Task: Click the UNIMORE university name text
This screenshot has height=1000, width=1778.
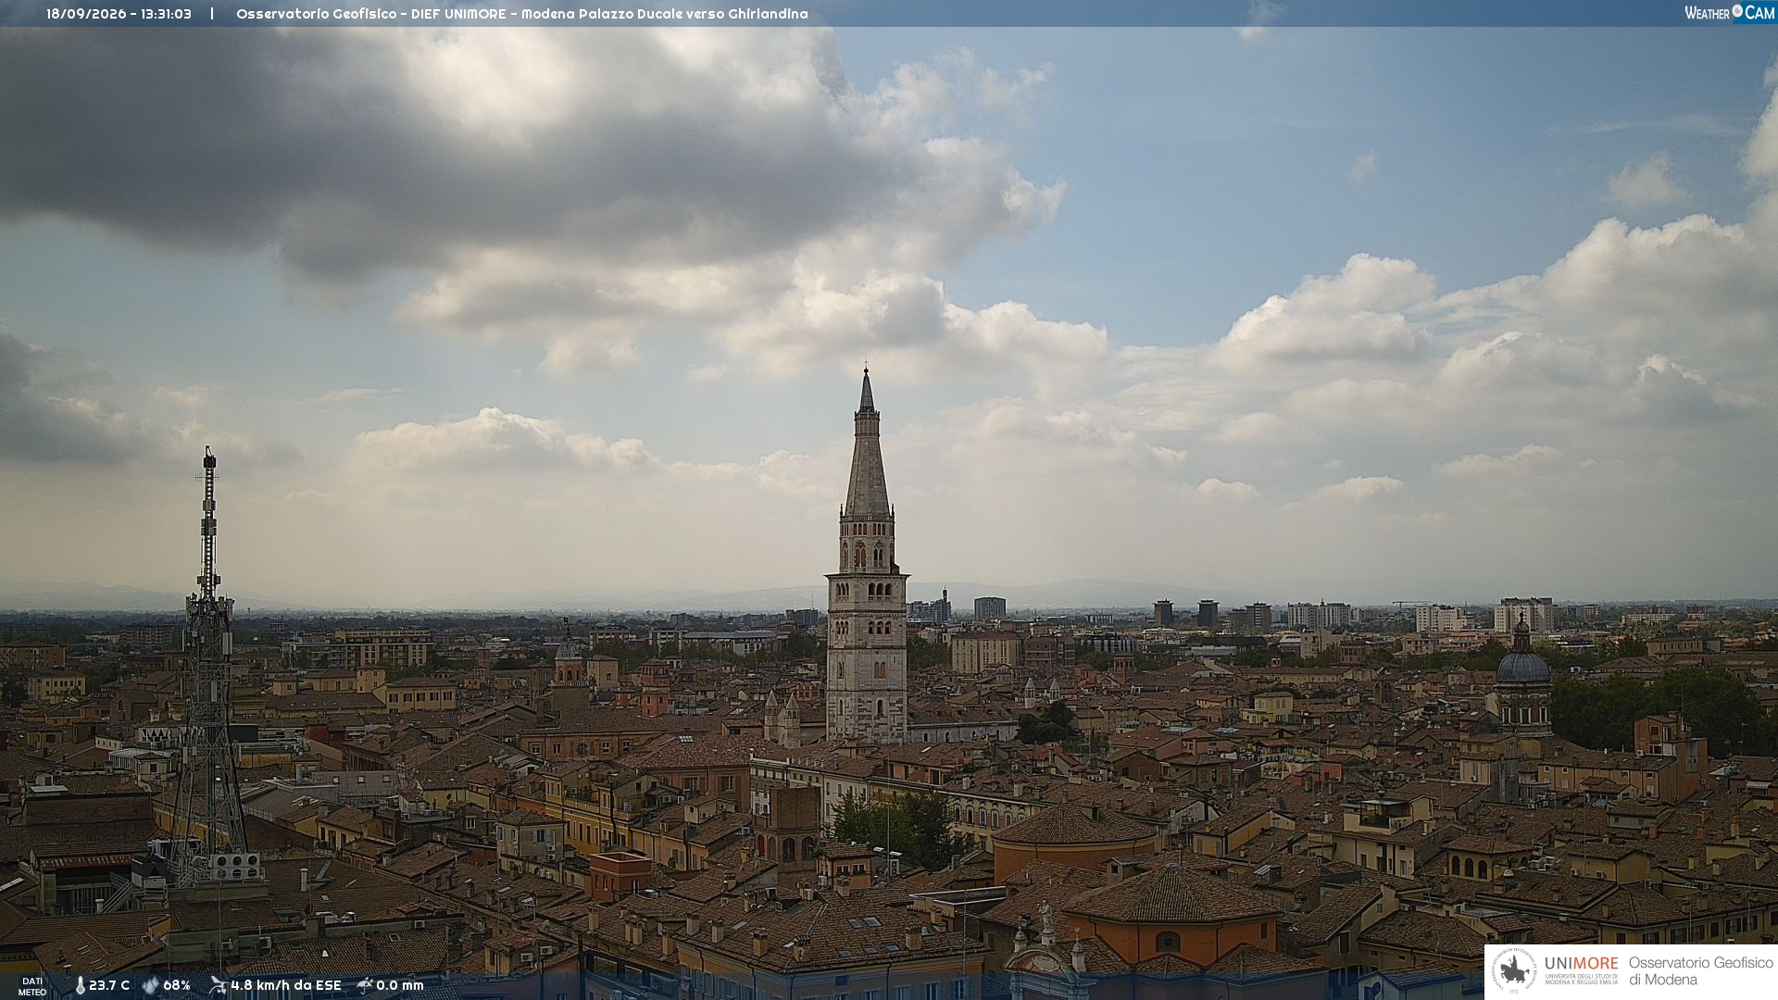Action: click(x=1581, y=964)
